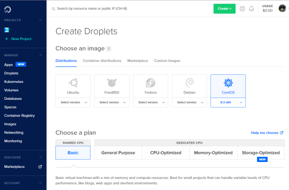Click the DigitalOcean logo icon
Screen dimensions: 289x190
8,10
